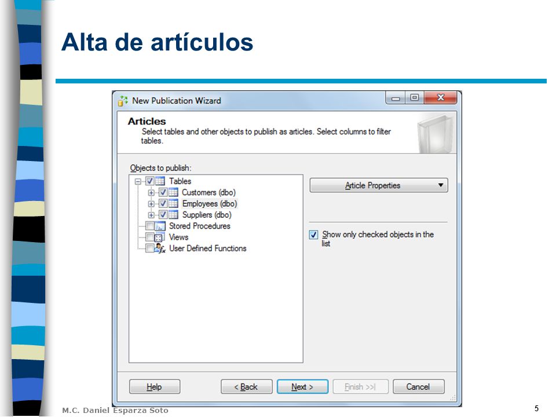Select the Views label
Screen dimensions: 556x417
(178, 237)
